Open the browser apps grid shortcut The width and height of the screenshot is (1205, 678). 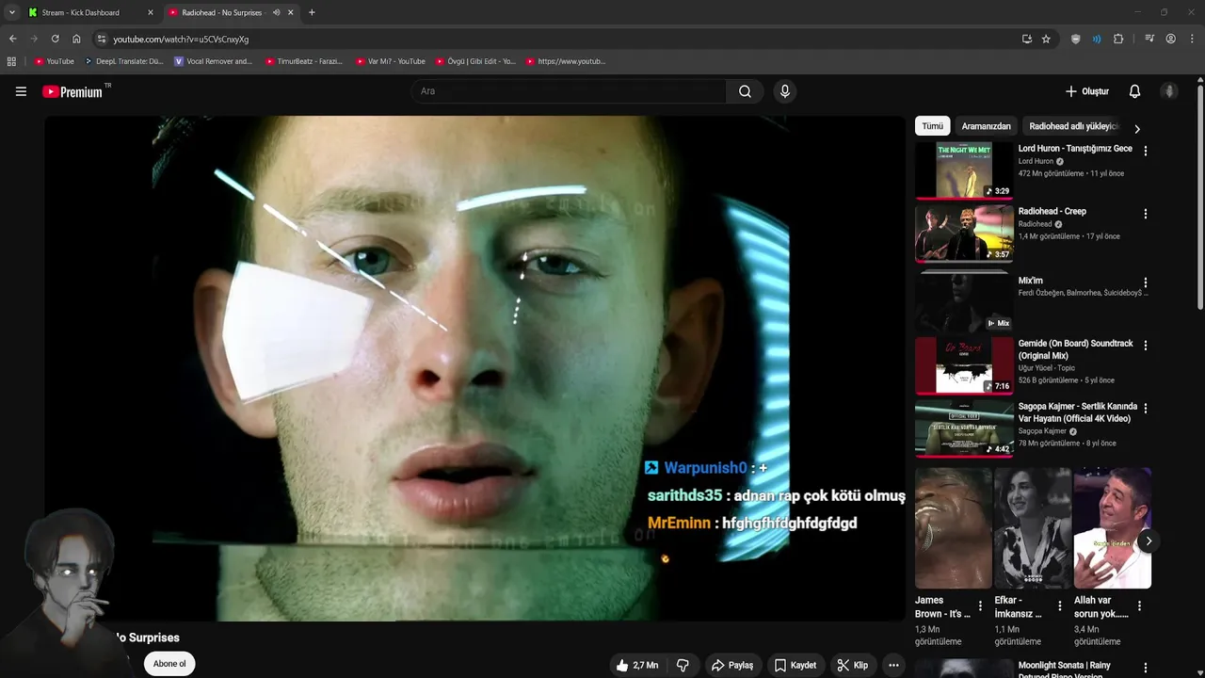[11, 61]
